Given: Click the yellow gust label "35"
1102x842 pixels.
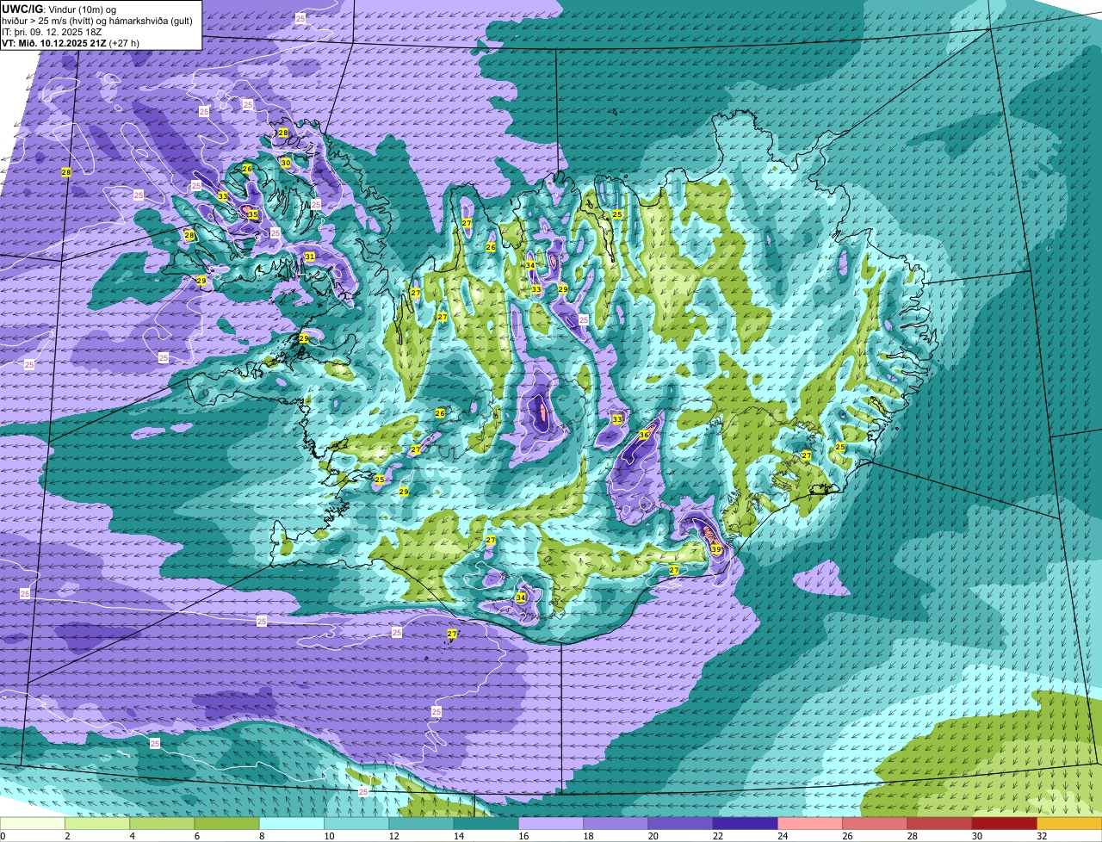Looking at the screenshot, I should (253, 214).
